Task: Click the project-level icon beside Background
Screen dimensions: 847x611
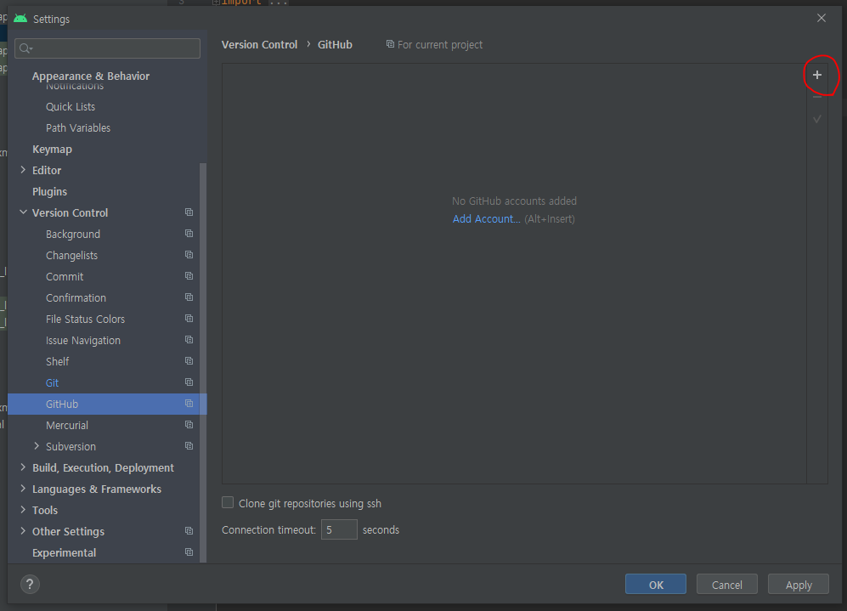Action: pos(189,234)
